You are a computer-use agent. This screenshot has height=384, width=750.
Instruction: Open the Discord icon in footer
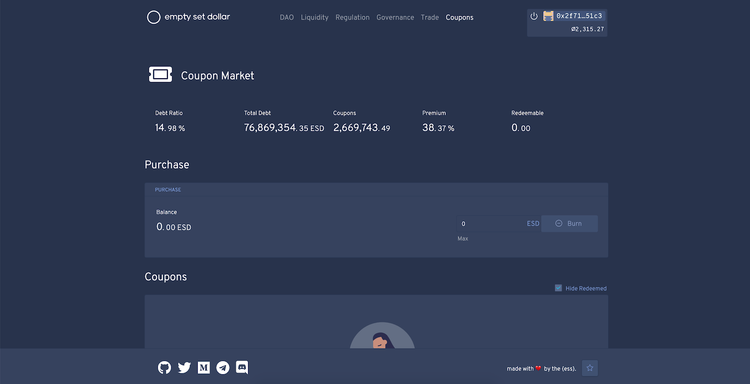tap(242, 368)
